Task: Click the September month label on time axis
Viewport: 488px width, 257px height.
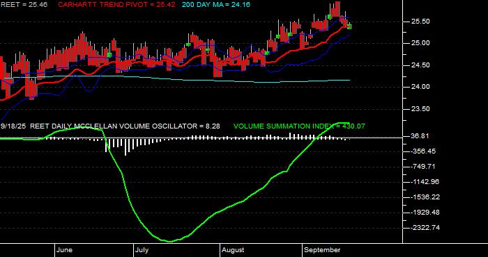Action: (x=322, y=250)
